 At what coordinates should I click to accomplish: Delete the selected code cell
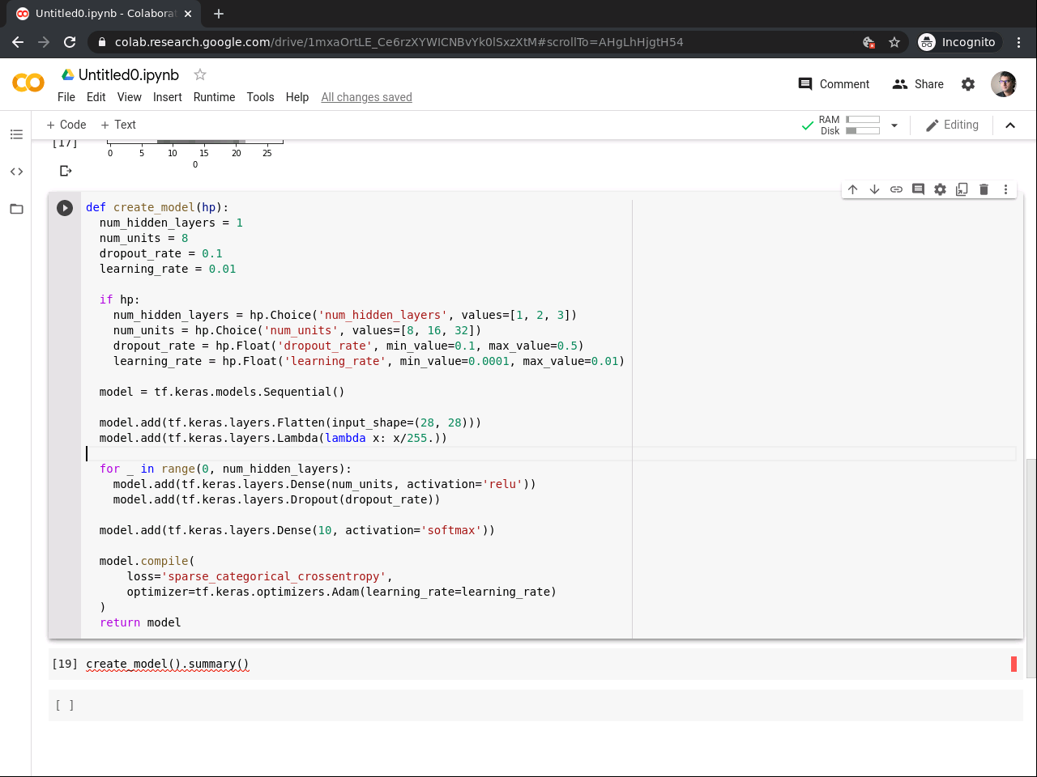(984, 189)
